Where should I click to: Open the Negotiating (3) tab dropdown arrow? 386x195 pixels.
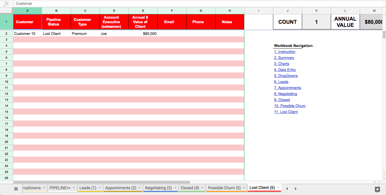click(175, 188)
